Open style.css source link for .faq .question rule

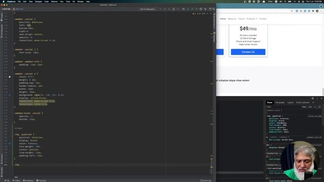[x=314, y=116]
